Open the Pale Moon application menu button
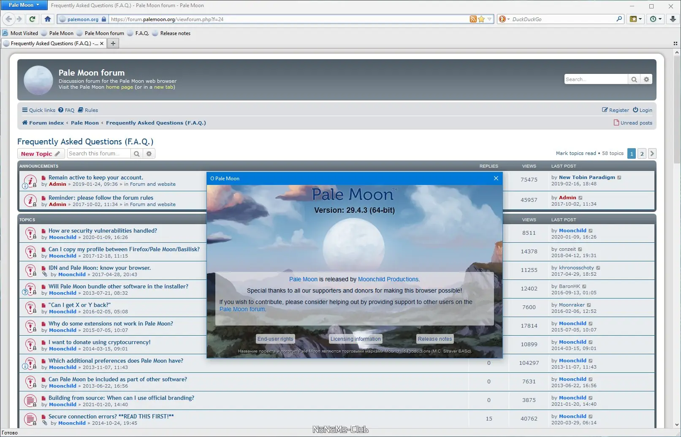Viewport: 681px width, 437px height. coord(24,5)
